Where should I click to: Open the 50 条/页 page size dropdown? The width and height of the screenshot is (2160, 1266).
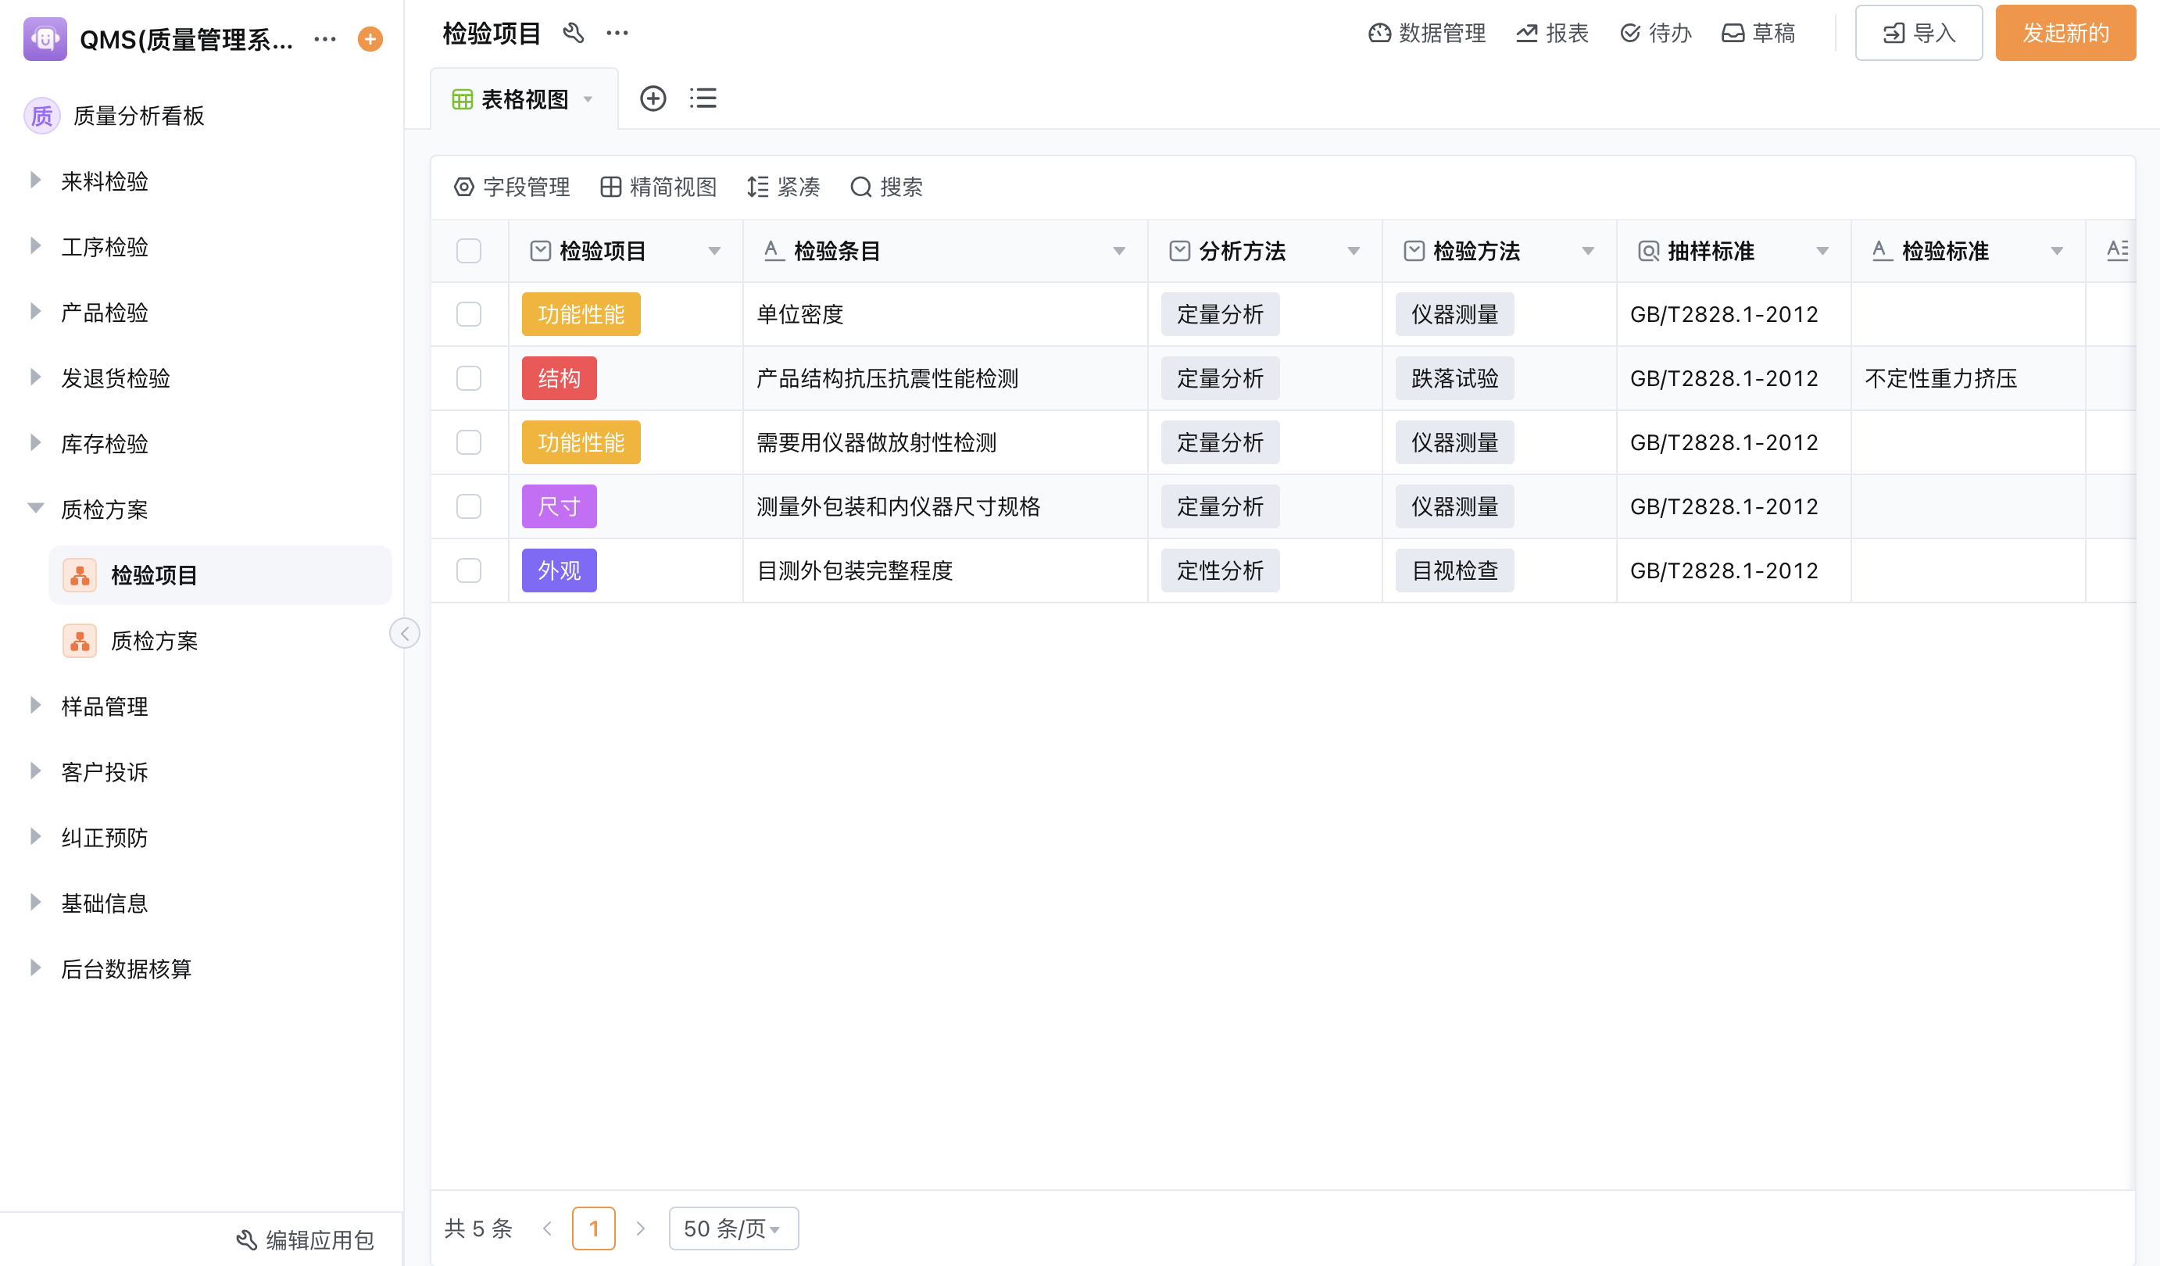pos(733,1228)
